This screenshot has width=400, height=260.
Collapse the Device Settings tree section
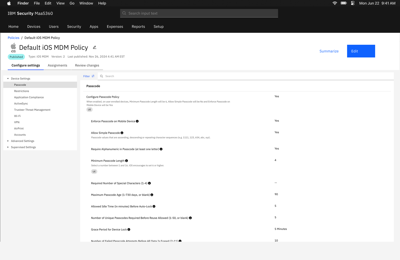coord(8,79)
